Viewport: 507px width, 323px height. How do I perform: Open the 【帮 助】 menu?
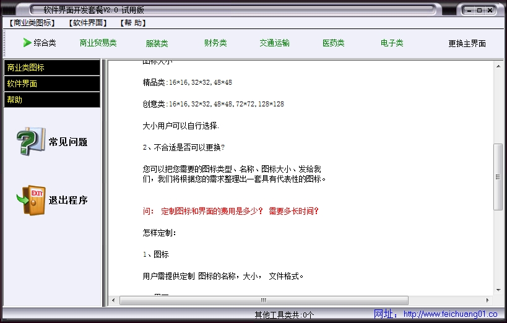click(133, 23)
